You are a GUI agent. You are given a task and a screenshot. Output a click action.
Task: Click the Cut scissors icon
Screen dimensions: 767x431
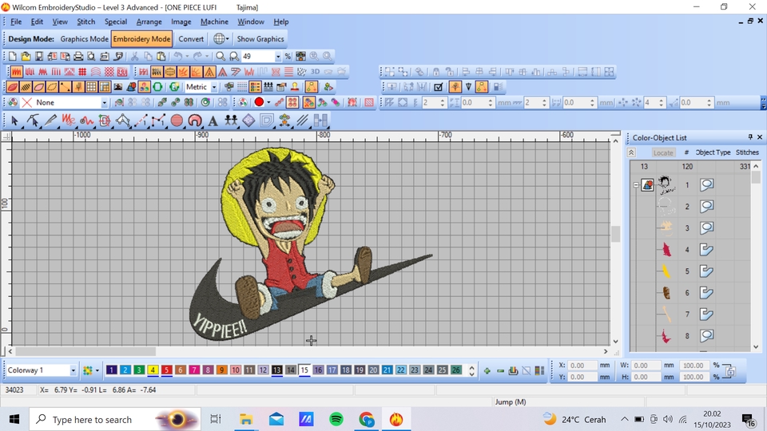pos(134,56)
